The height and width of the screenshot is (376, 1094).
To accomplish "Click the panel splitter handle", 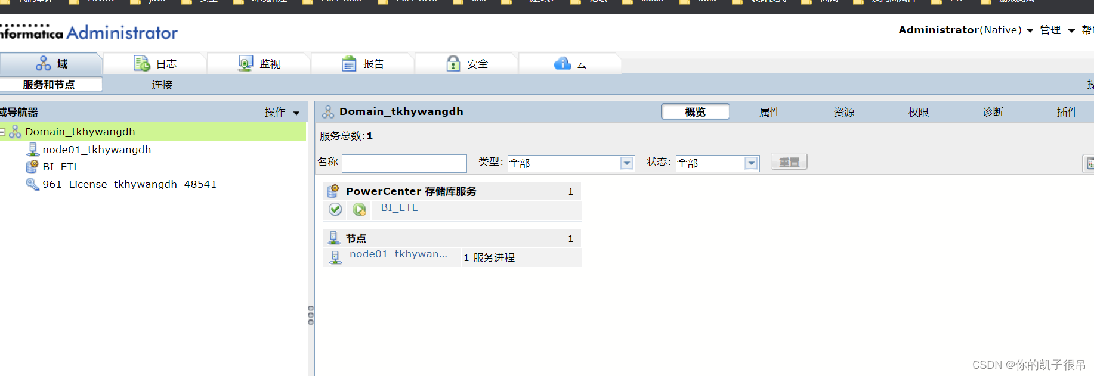I will 311,315.
